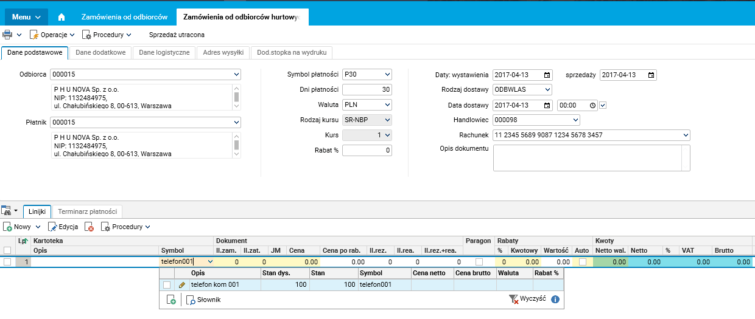
Task: Toggle Paragon checkbox in line 1
Action: [x=480, y=262]
